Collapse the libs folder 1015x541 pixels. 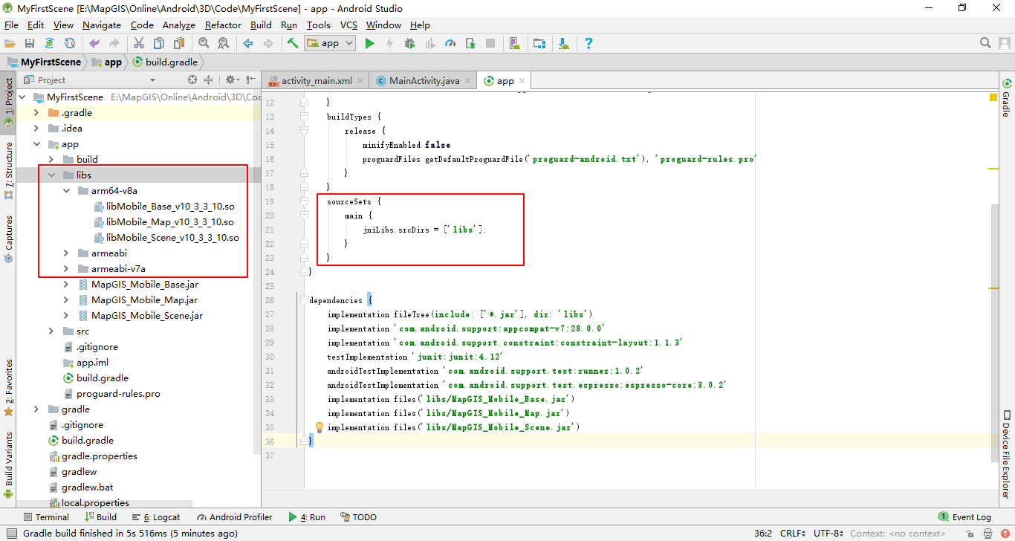pyautogui.click(x=51, y=175)
